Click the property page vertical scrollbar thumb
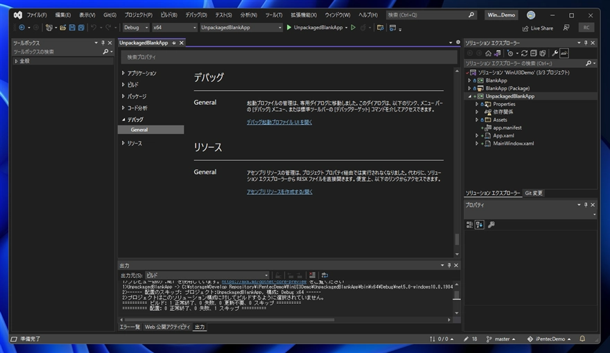The image size is (610, 353). [457, 239]
